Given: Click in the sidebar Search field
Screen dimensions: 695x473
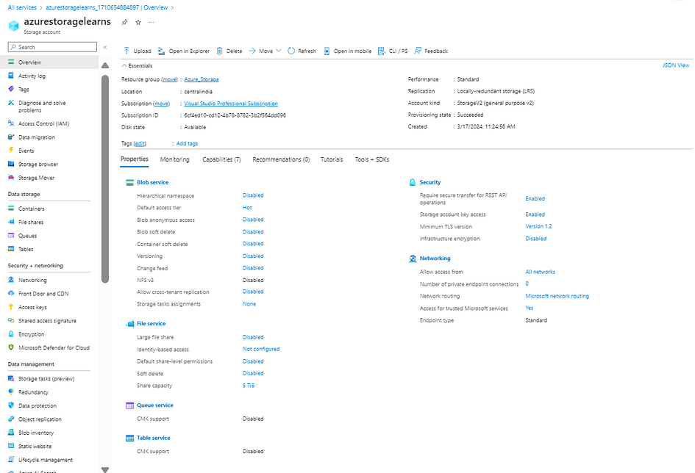Looking at the screenshot, I should (x=52, y=47).
